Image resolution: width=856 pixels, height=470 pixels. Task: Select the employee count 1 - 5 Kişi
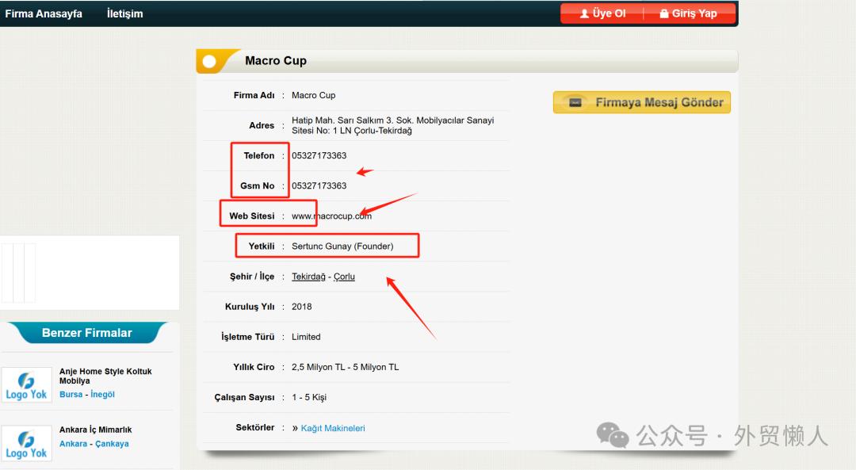309,397
